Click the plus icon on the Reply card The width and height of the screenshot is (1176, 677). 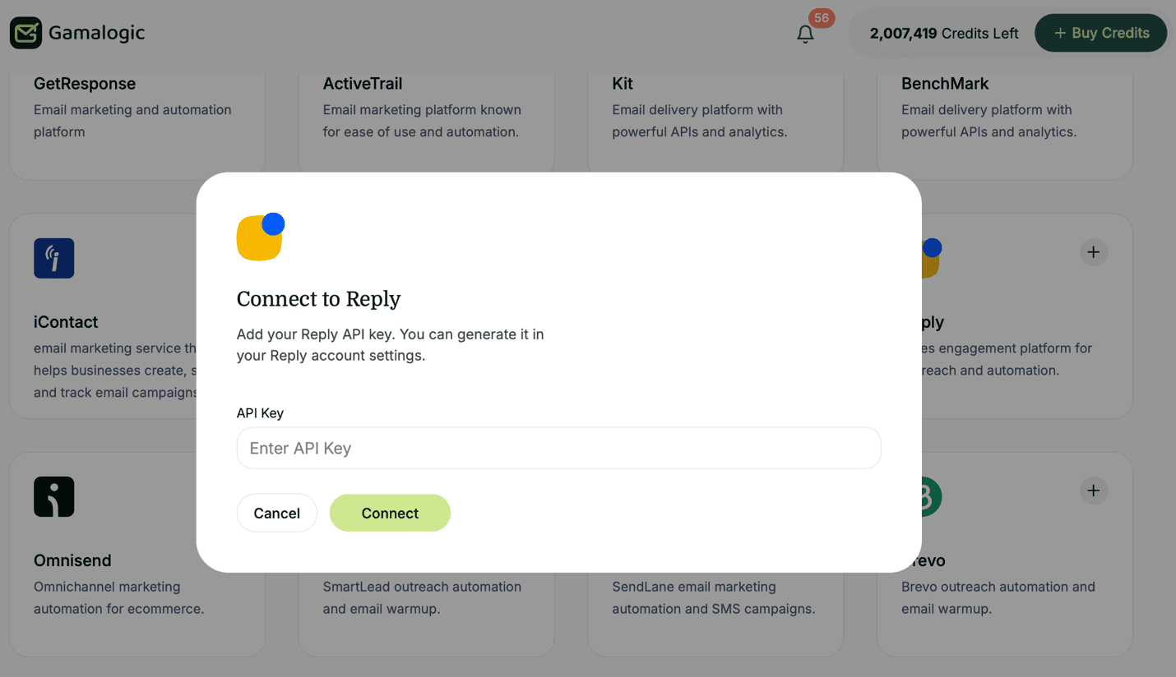(1094, 252)
